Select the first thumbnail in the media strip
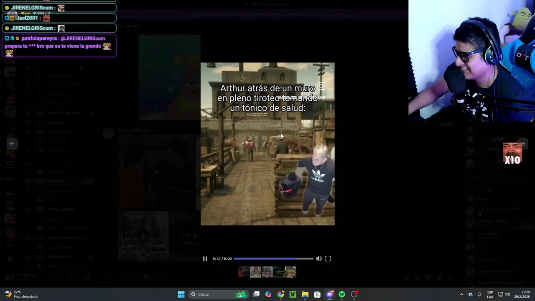Screen dimensions: 535x301 click(244, 272)
